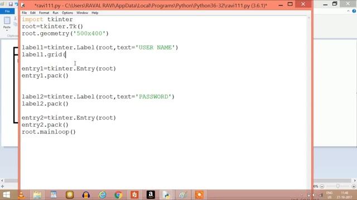357x200 pixels.
Task: Click left arrow of background horizontal scrollbar
Action: point(2,181)
